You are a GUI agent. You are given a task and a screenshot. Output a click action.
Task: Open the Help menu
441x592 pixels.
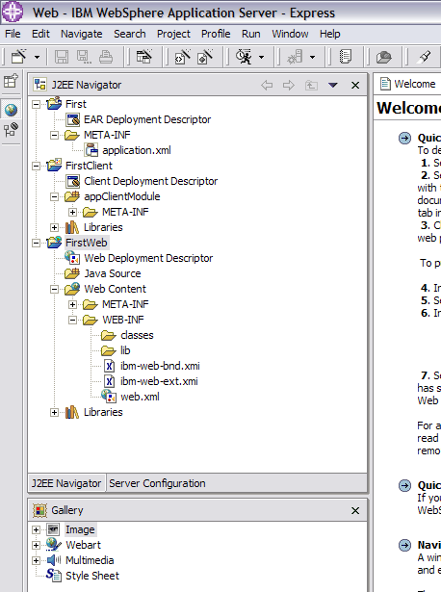pyautogui.click(x=330, y=34)
